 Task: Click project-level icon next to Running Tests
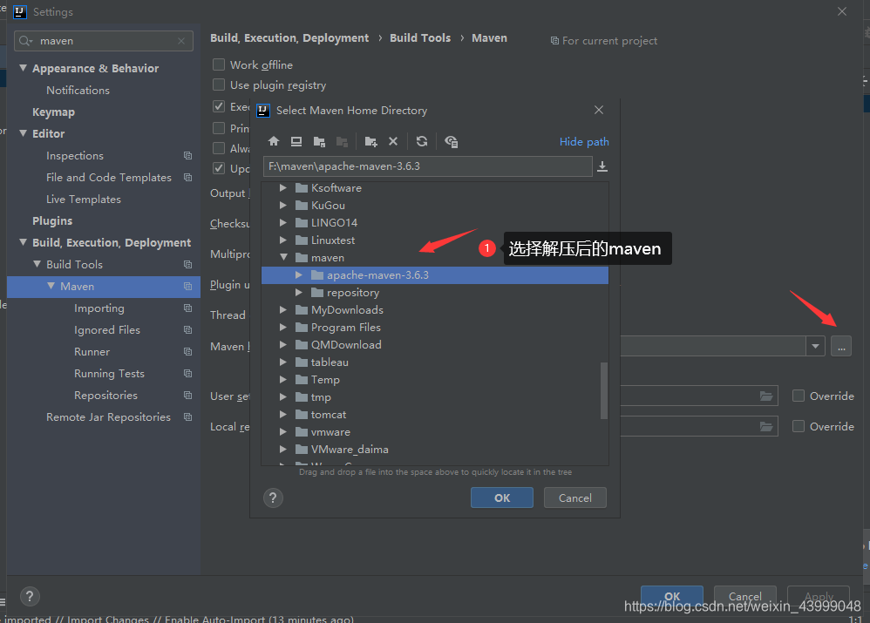tap(188, 374)
